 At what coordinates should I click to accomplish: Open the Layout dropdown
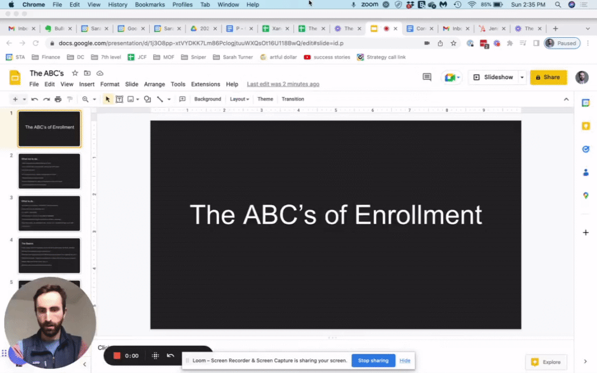pyautogui.click(x=239, y=99)
